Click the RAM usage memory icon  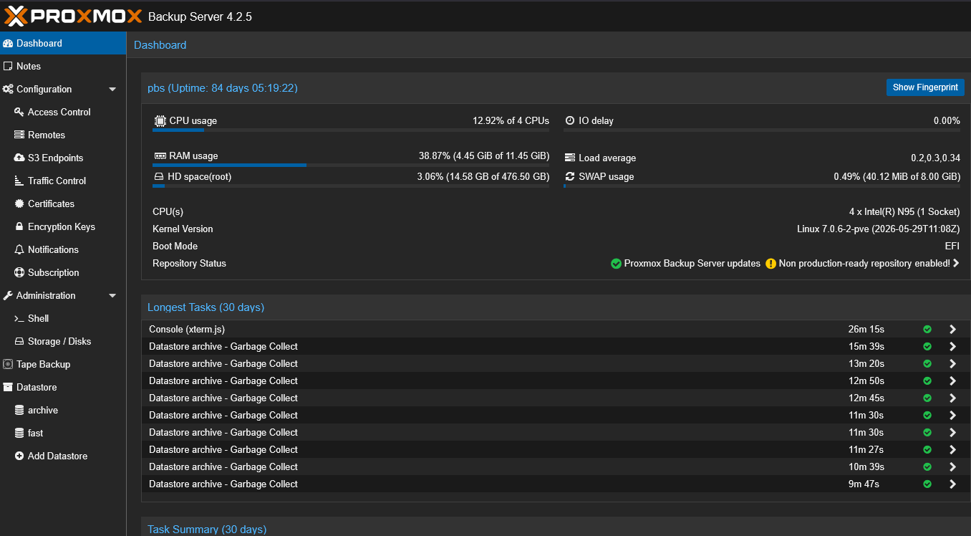[x=160, y=155]
